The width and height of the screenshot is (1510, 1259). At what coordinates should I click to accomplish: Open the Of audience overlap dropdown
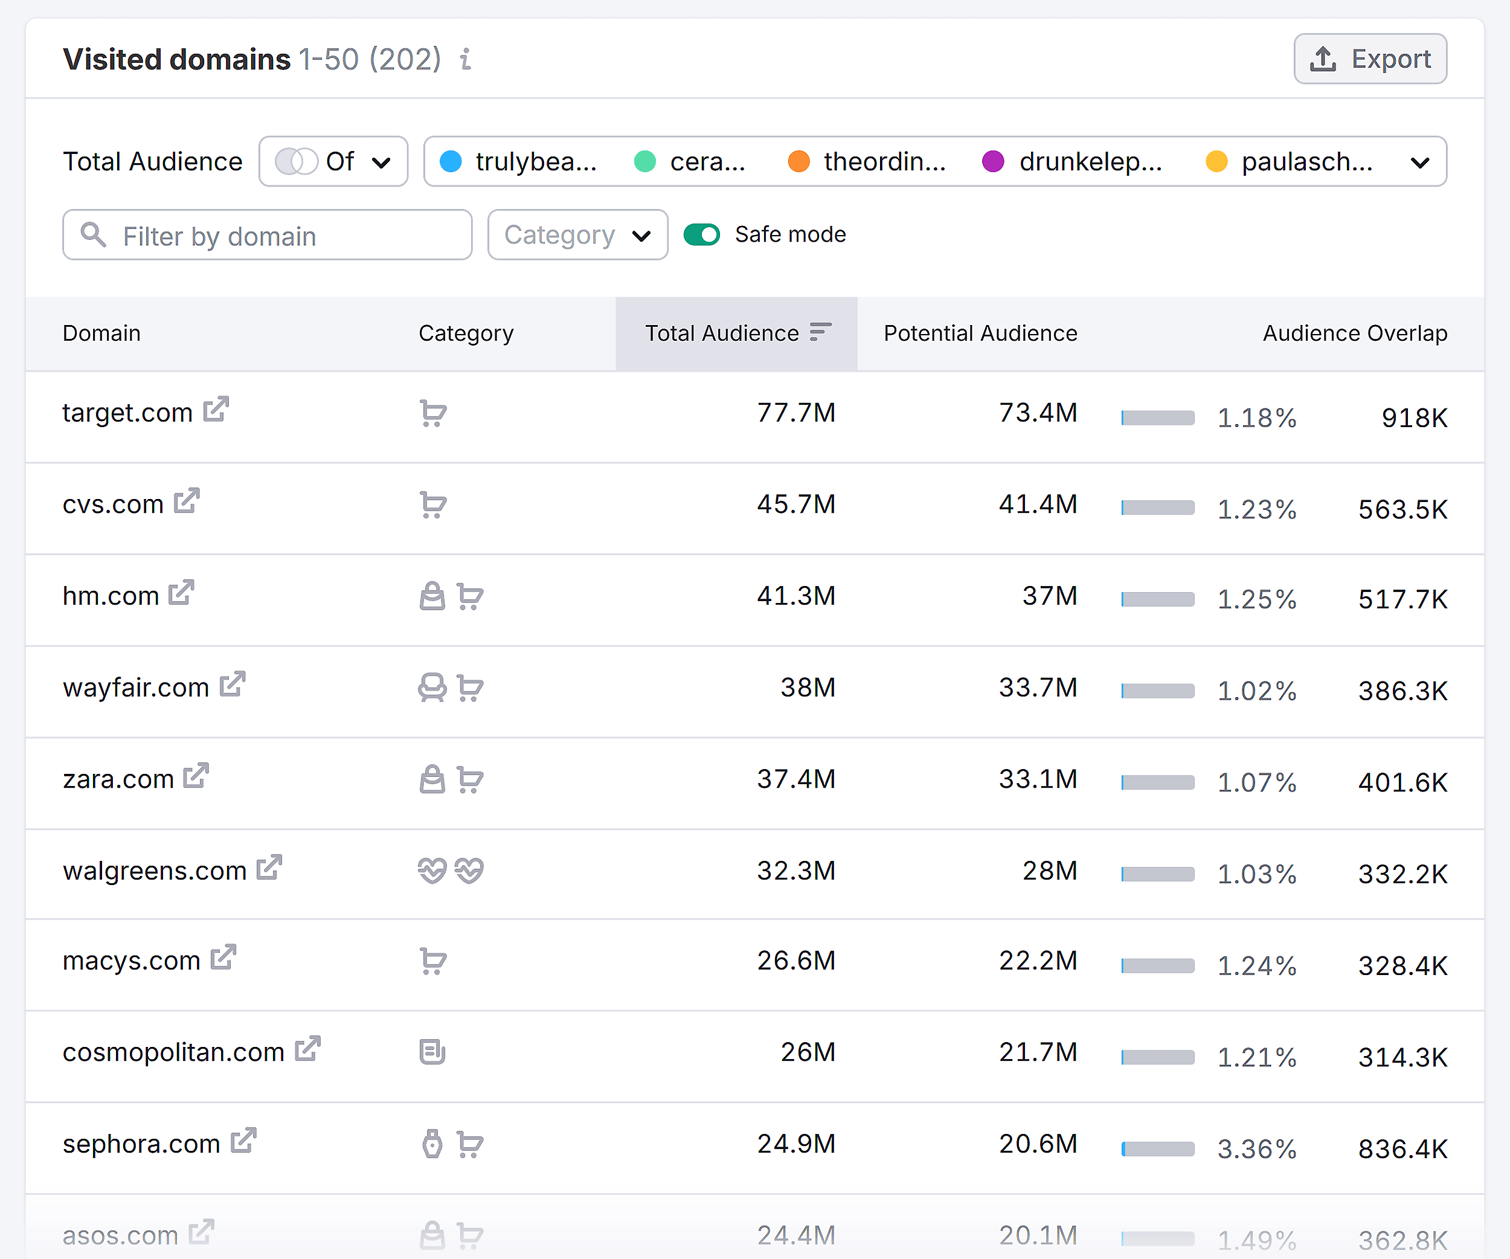tap(333, 162)
